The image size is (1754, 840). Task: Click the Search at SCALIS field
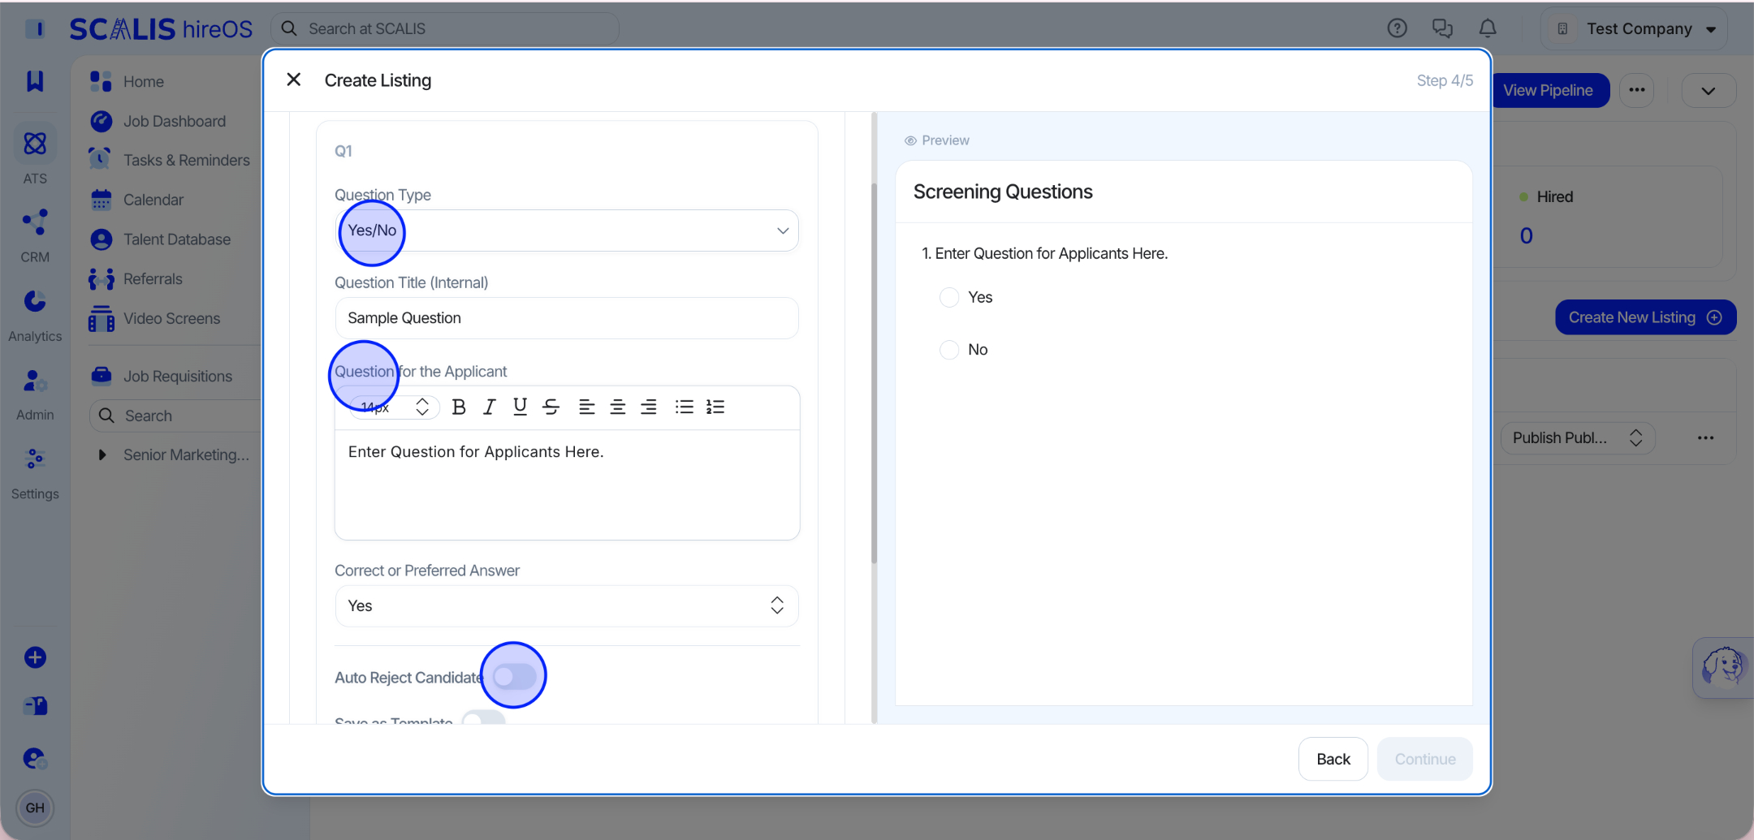point(445,28)
